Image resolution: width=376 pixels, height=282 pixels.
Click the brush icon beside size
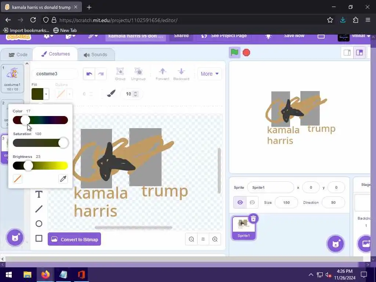(111, 94)
